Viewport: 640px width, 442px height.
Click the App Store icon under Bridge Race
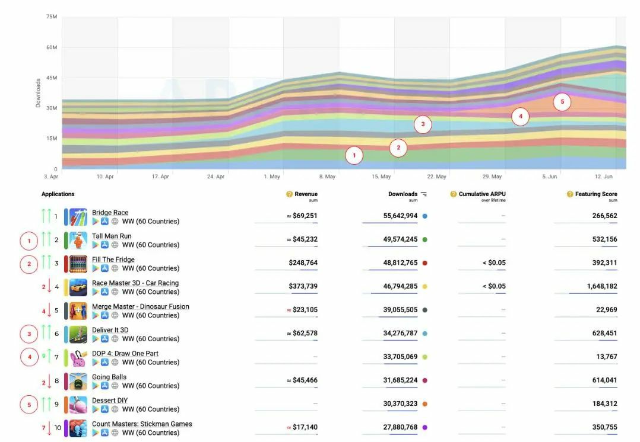pos(105,222)
